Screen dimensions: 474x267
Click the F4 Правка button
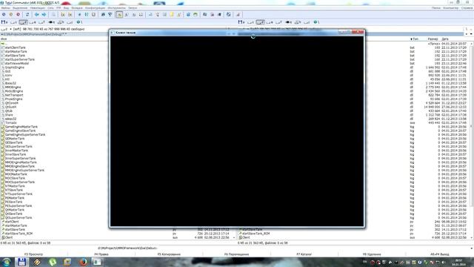pos(101,254)
